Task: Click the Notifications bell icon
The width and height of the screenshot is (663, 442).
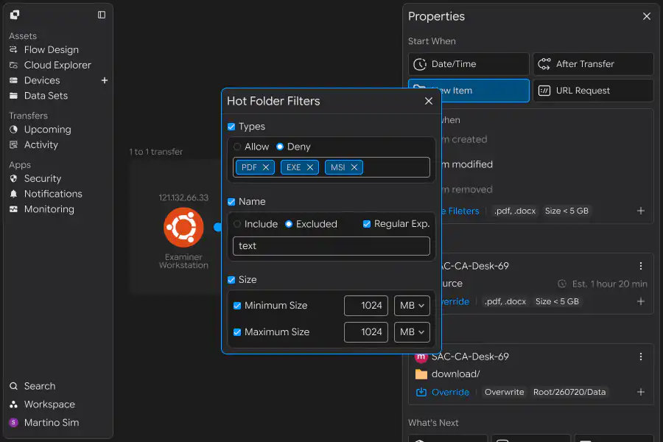Action: (x=13, y=194)
